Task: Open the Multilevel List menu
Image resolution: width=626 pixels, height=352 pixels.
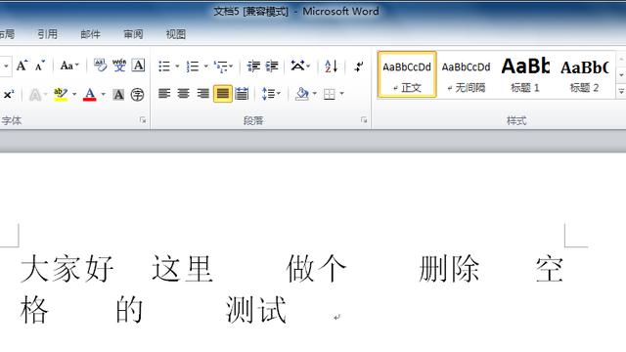Action: click(x=223, y=66)
